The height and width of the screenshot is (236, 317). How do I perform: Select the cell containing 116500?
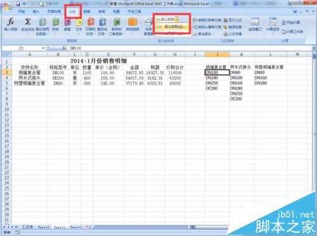point(175,73)
